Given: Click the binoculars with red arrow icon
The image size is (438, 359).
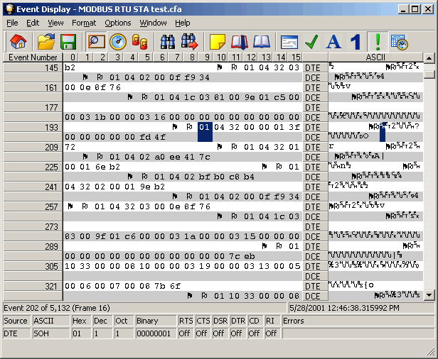Looking at the screenshot, I should (x=190, y=42).
